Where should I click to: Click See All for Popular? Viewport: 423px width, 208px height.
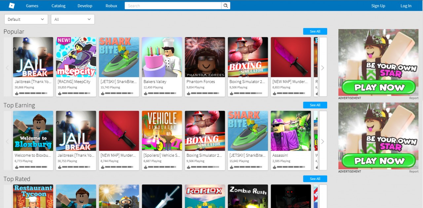[x=315, y=31]
